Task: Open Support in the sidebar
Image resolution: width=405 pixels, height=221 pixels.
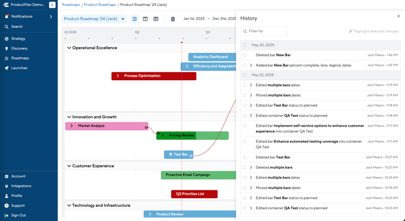Action: coord(18,206)
